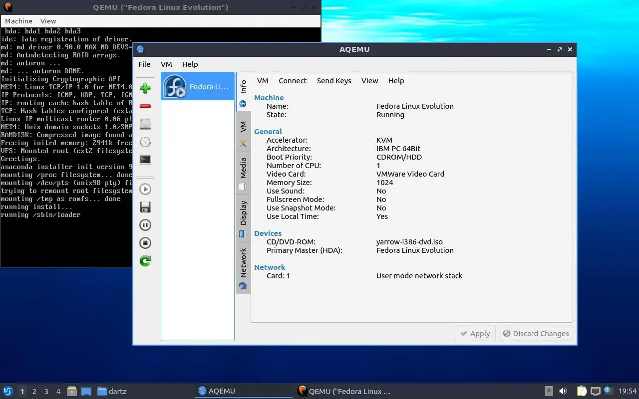Open View menu in the Info panel
639x399 pixels.
370,81
